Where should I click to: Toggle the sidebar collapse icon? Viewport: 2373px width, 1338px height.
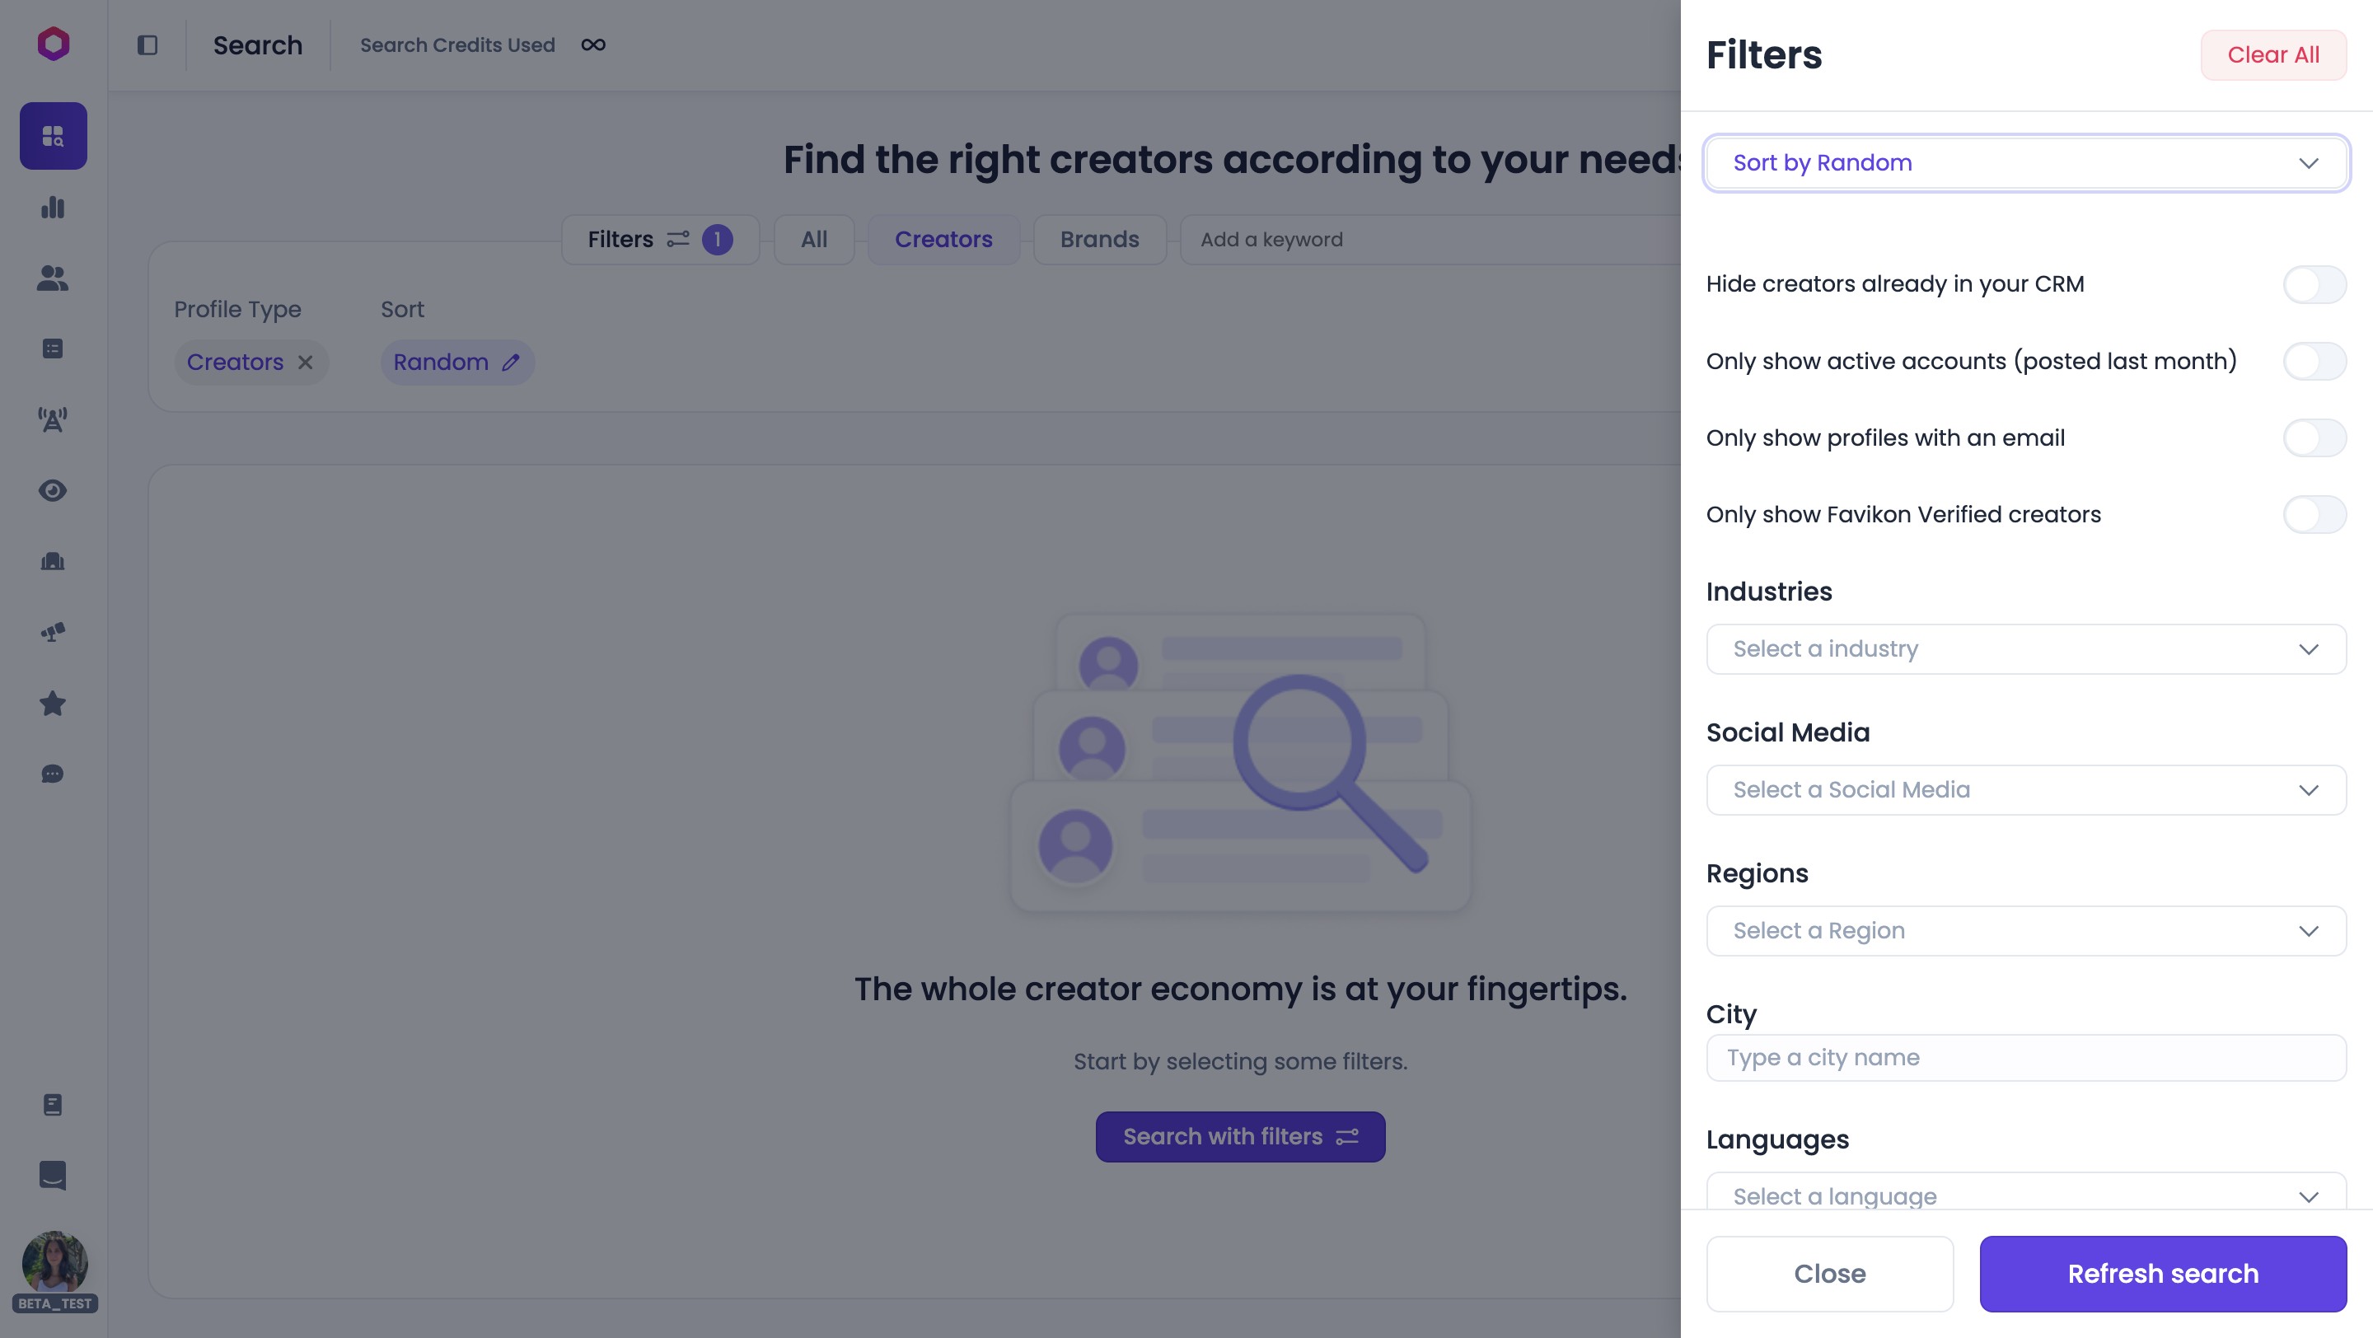tap(147, 45)
